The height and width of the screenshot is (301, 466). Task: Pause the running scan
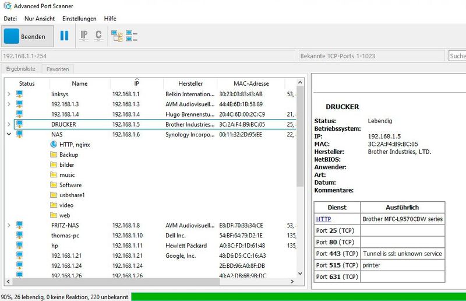pos(64,36)
